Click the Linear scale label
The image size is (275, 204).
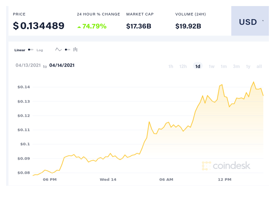20,50
